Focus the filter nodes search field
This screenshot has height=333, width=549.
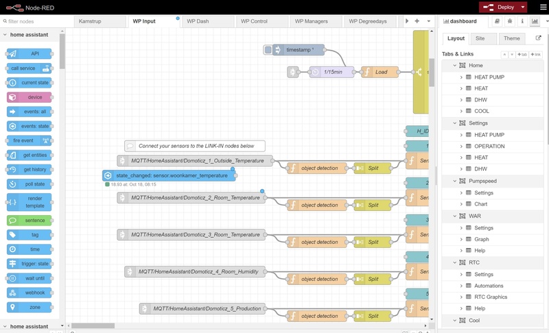pos(37,21)
